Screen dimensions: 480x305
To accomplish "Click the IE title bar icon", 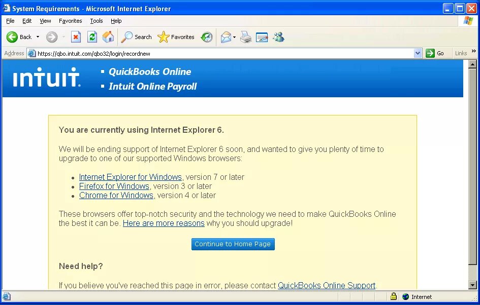I will [x=6, y=8].
